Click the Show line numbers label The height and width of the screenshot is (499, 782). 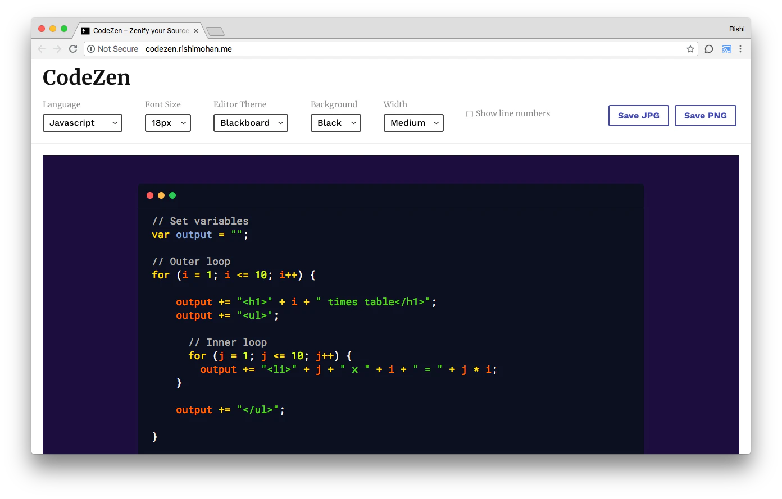513,113
